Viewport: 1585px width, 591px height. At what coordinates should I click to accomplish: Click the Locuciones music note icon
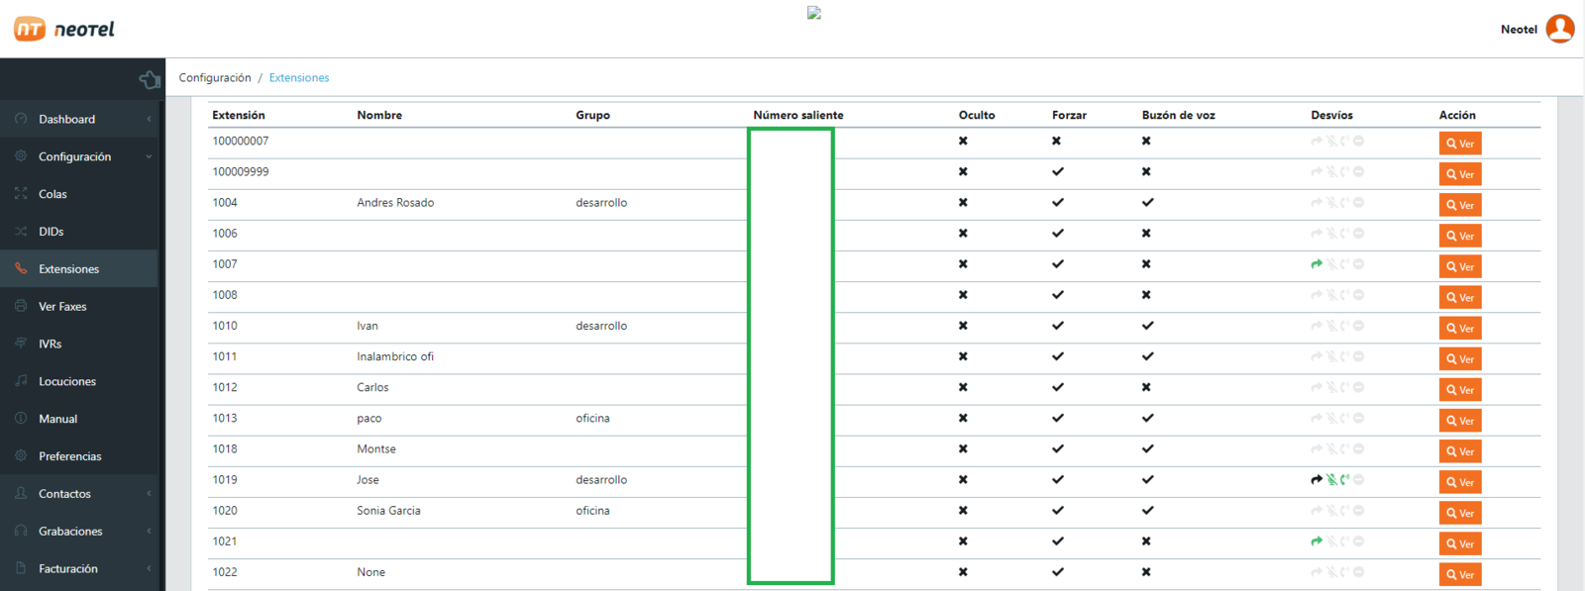coord(21,381)
